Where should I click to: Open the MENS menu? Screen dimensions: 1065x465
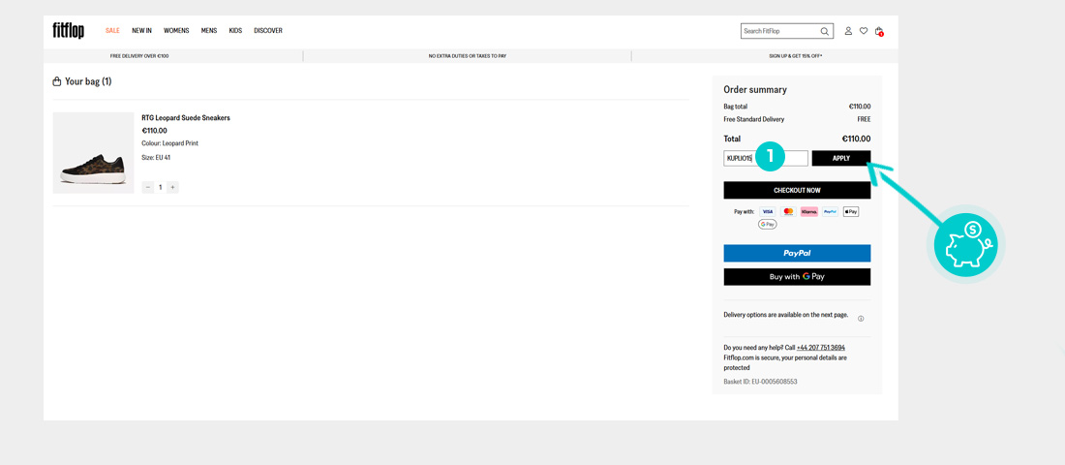point(209,31)
